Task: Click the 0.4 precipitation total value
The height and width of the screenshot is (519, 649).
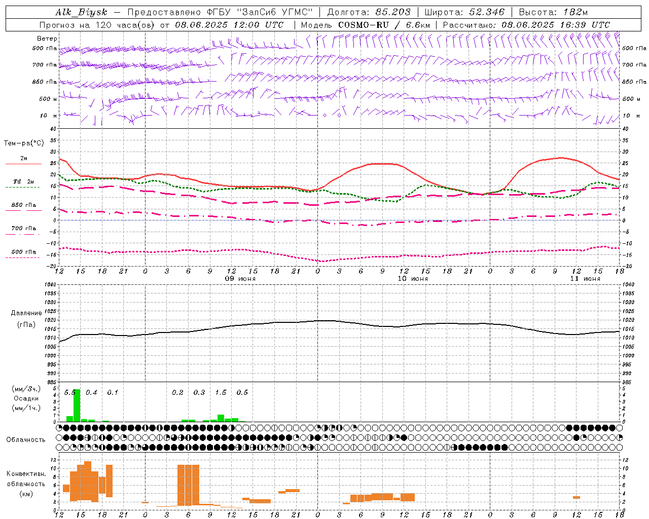Action: click(x=91, y=393)
